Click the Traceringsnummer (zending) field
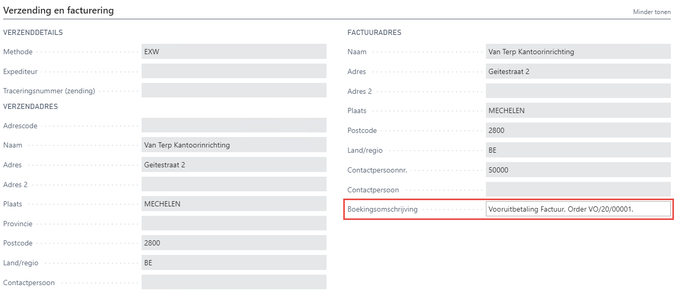 click(234, 91)
